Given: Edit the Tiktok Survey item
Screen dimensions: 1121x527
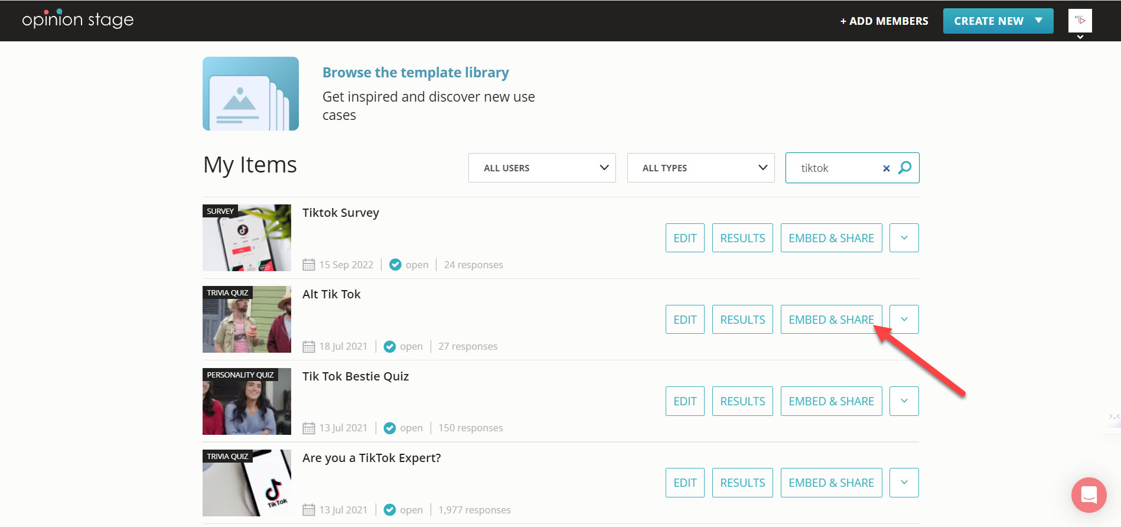Looking at the screenshot, I should tap(685, 238).
